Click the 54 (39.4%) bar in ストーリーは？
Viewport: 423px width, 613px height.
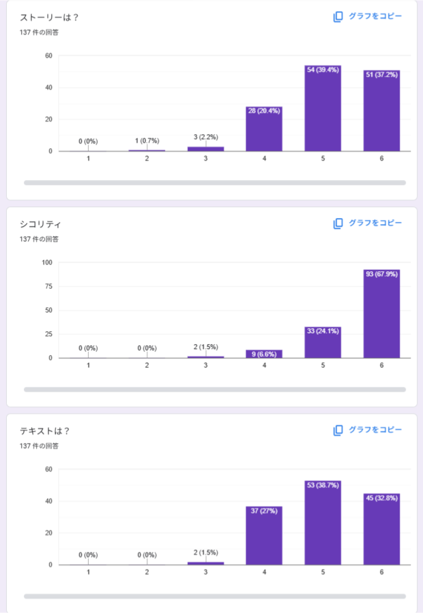323,110
